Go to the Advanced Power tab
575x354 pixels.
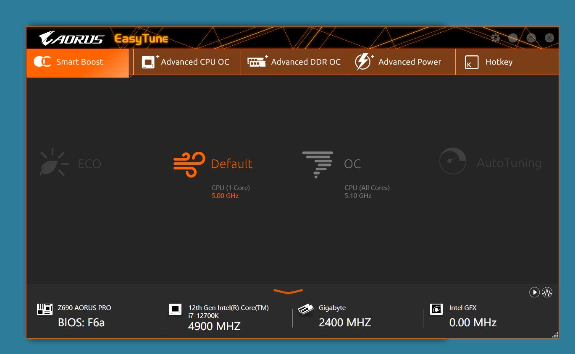[x=401, y=62]
